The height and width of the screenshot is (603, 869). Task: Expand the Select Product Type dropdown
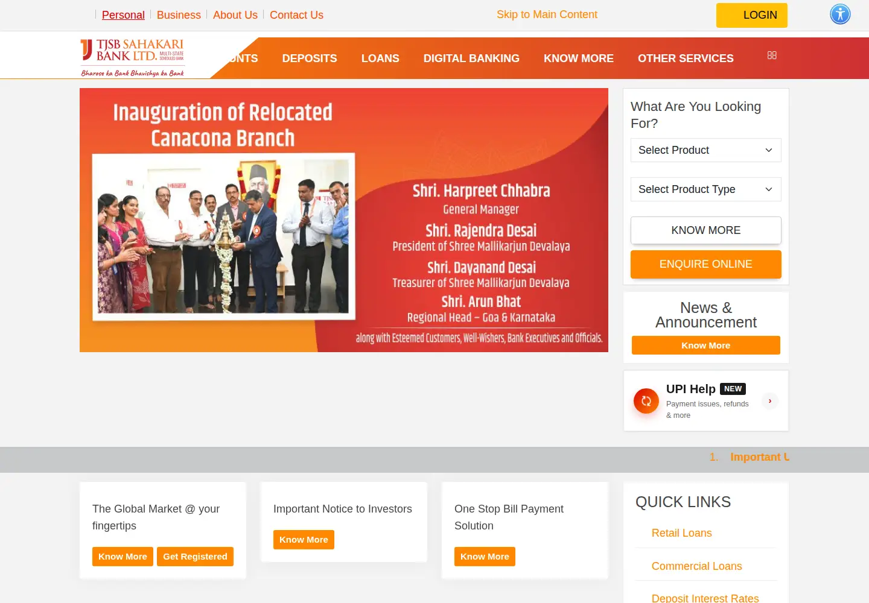coord(706,189)
